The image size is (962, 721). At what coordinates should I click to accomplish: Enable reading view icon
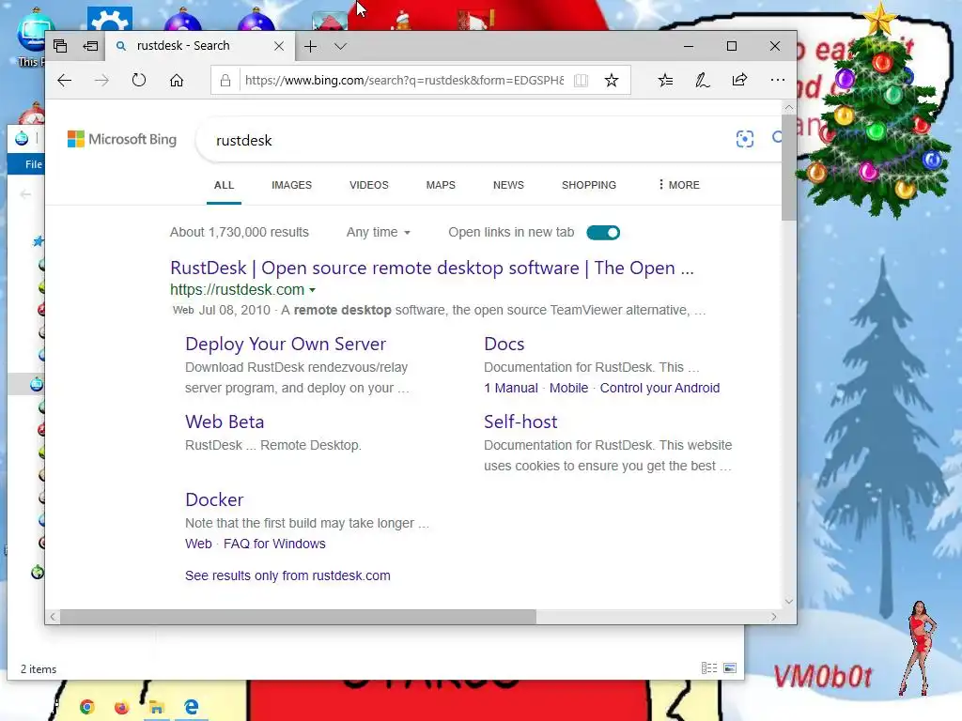(581, 81)
